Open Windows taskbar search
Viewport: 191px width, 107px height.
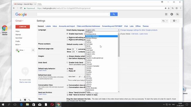9,105
